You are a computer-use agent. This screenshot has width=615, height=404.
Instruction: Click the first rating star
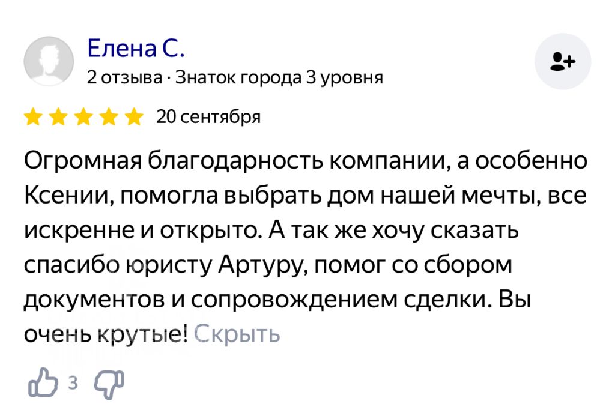tap(34, 117)
